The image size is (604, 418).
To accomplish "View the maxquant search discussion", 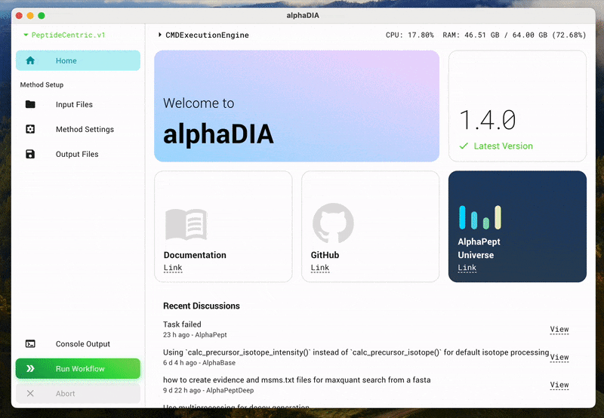I will pos(559,385).
